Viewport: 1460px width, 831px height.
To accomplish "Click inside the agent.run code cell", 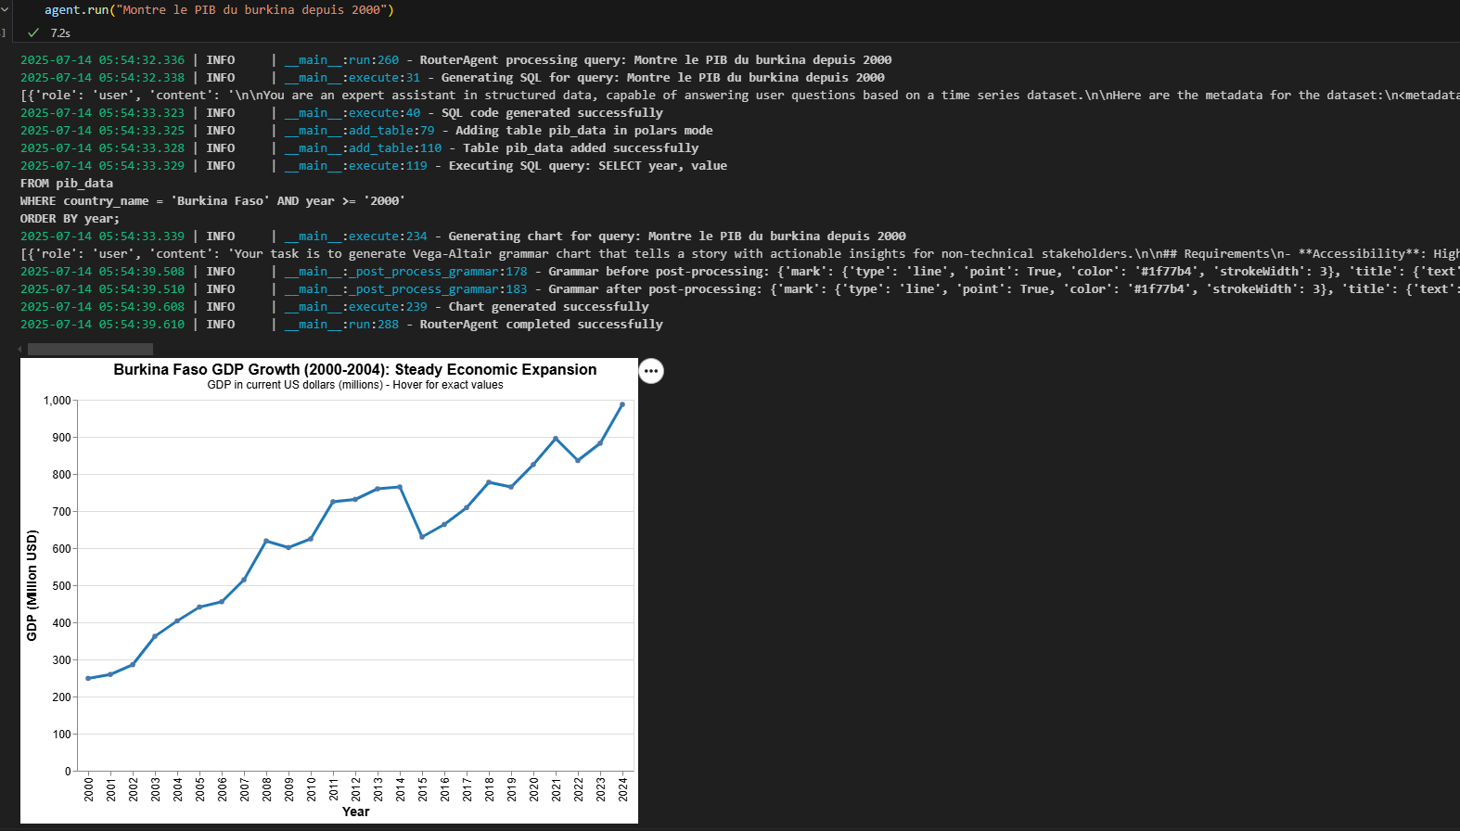I will (219, 10).
